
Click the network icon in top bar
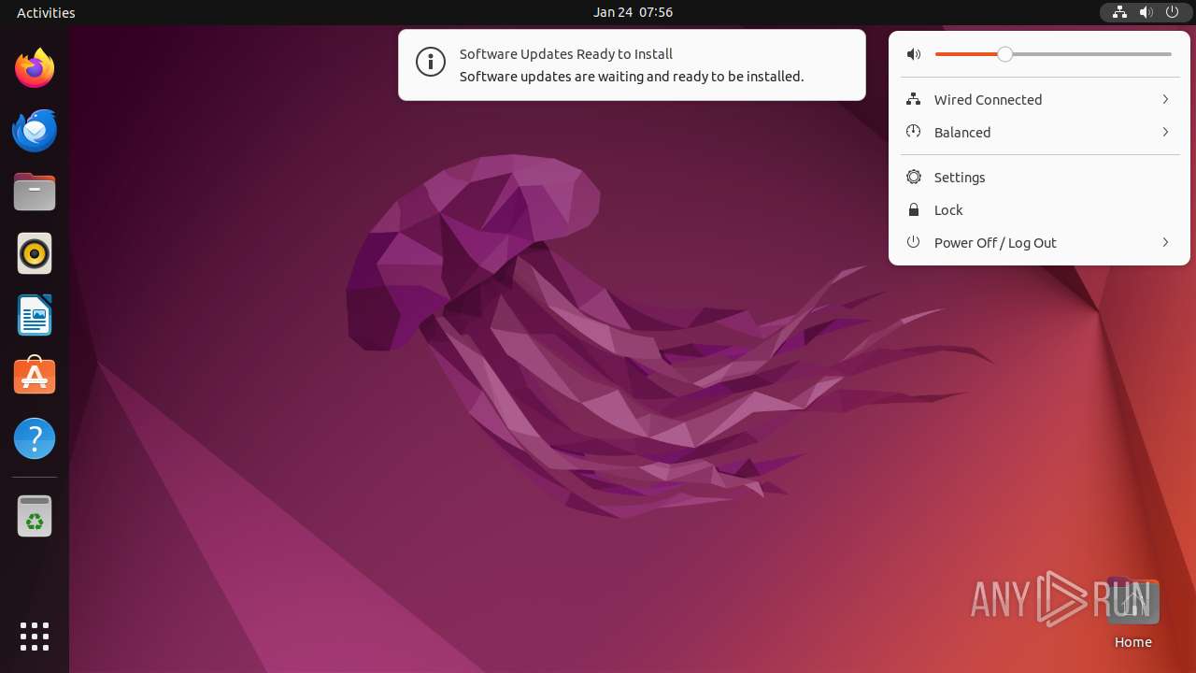(1119, 12)
